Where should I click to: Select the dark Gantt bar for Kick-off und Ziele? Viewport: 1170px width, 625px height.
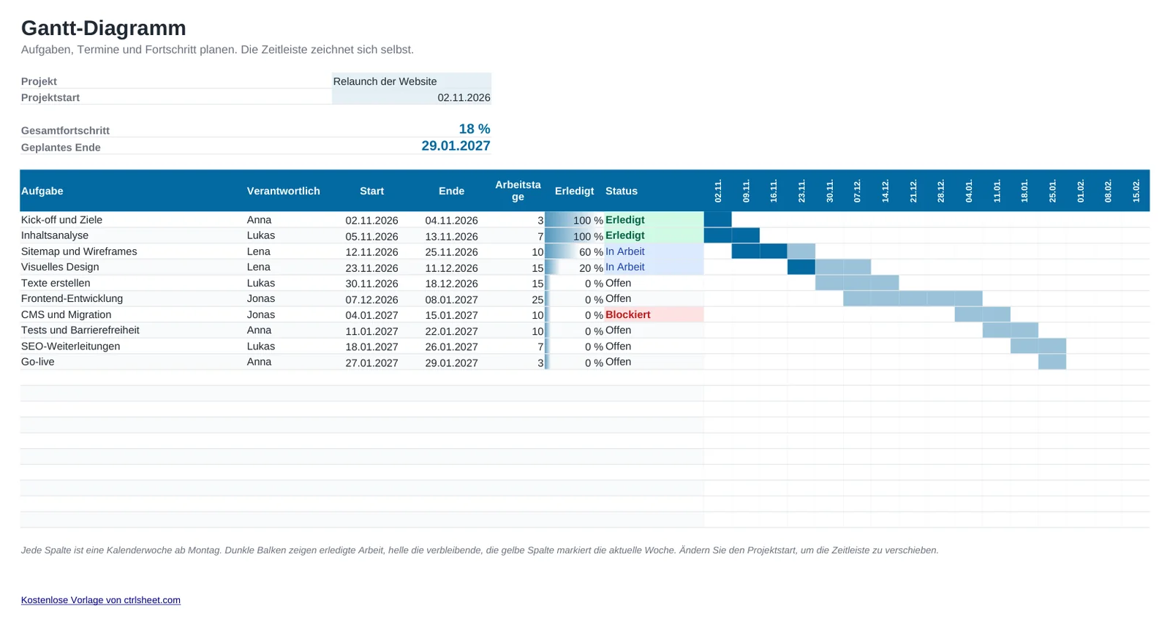[718, 219]
